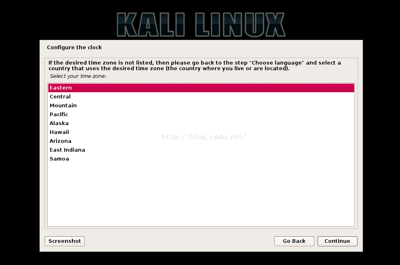
Task: Click the Select your time zone label
Action: coord(78,76)
